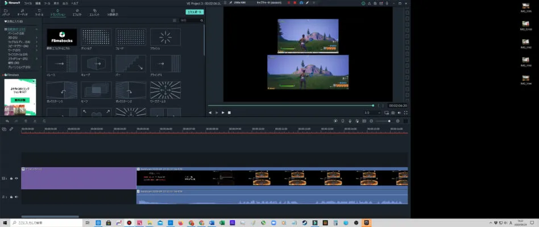Select the Filmstocks promo thumbnail
This screenshot has width=539, height=227.
(x=62, y=37)
